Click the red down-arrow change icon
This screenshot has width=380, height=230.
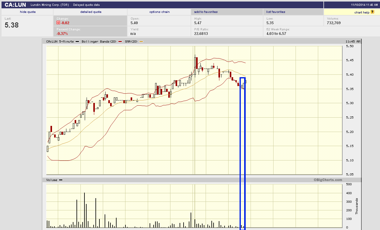[x=58, y=23]
